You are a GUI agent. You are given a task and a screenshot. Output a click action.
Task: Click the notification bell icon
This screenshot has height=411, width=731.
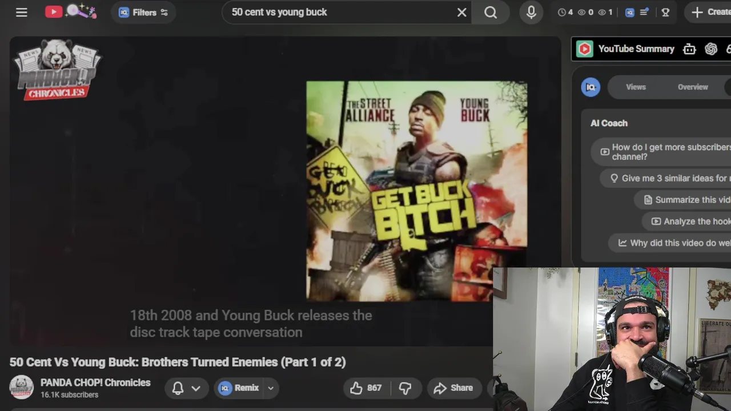178,388
